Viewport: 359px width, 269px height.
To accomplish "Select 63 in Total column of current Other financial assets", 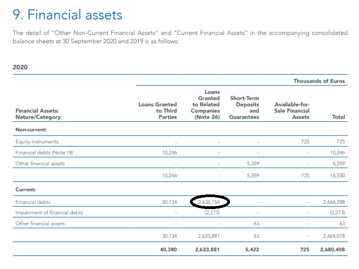I will [342, 224].
